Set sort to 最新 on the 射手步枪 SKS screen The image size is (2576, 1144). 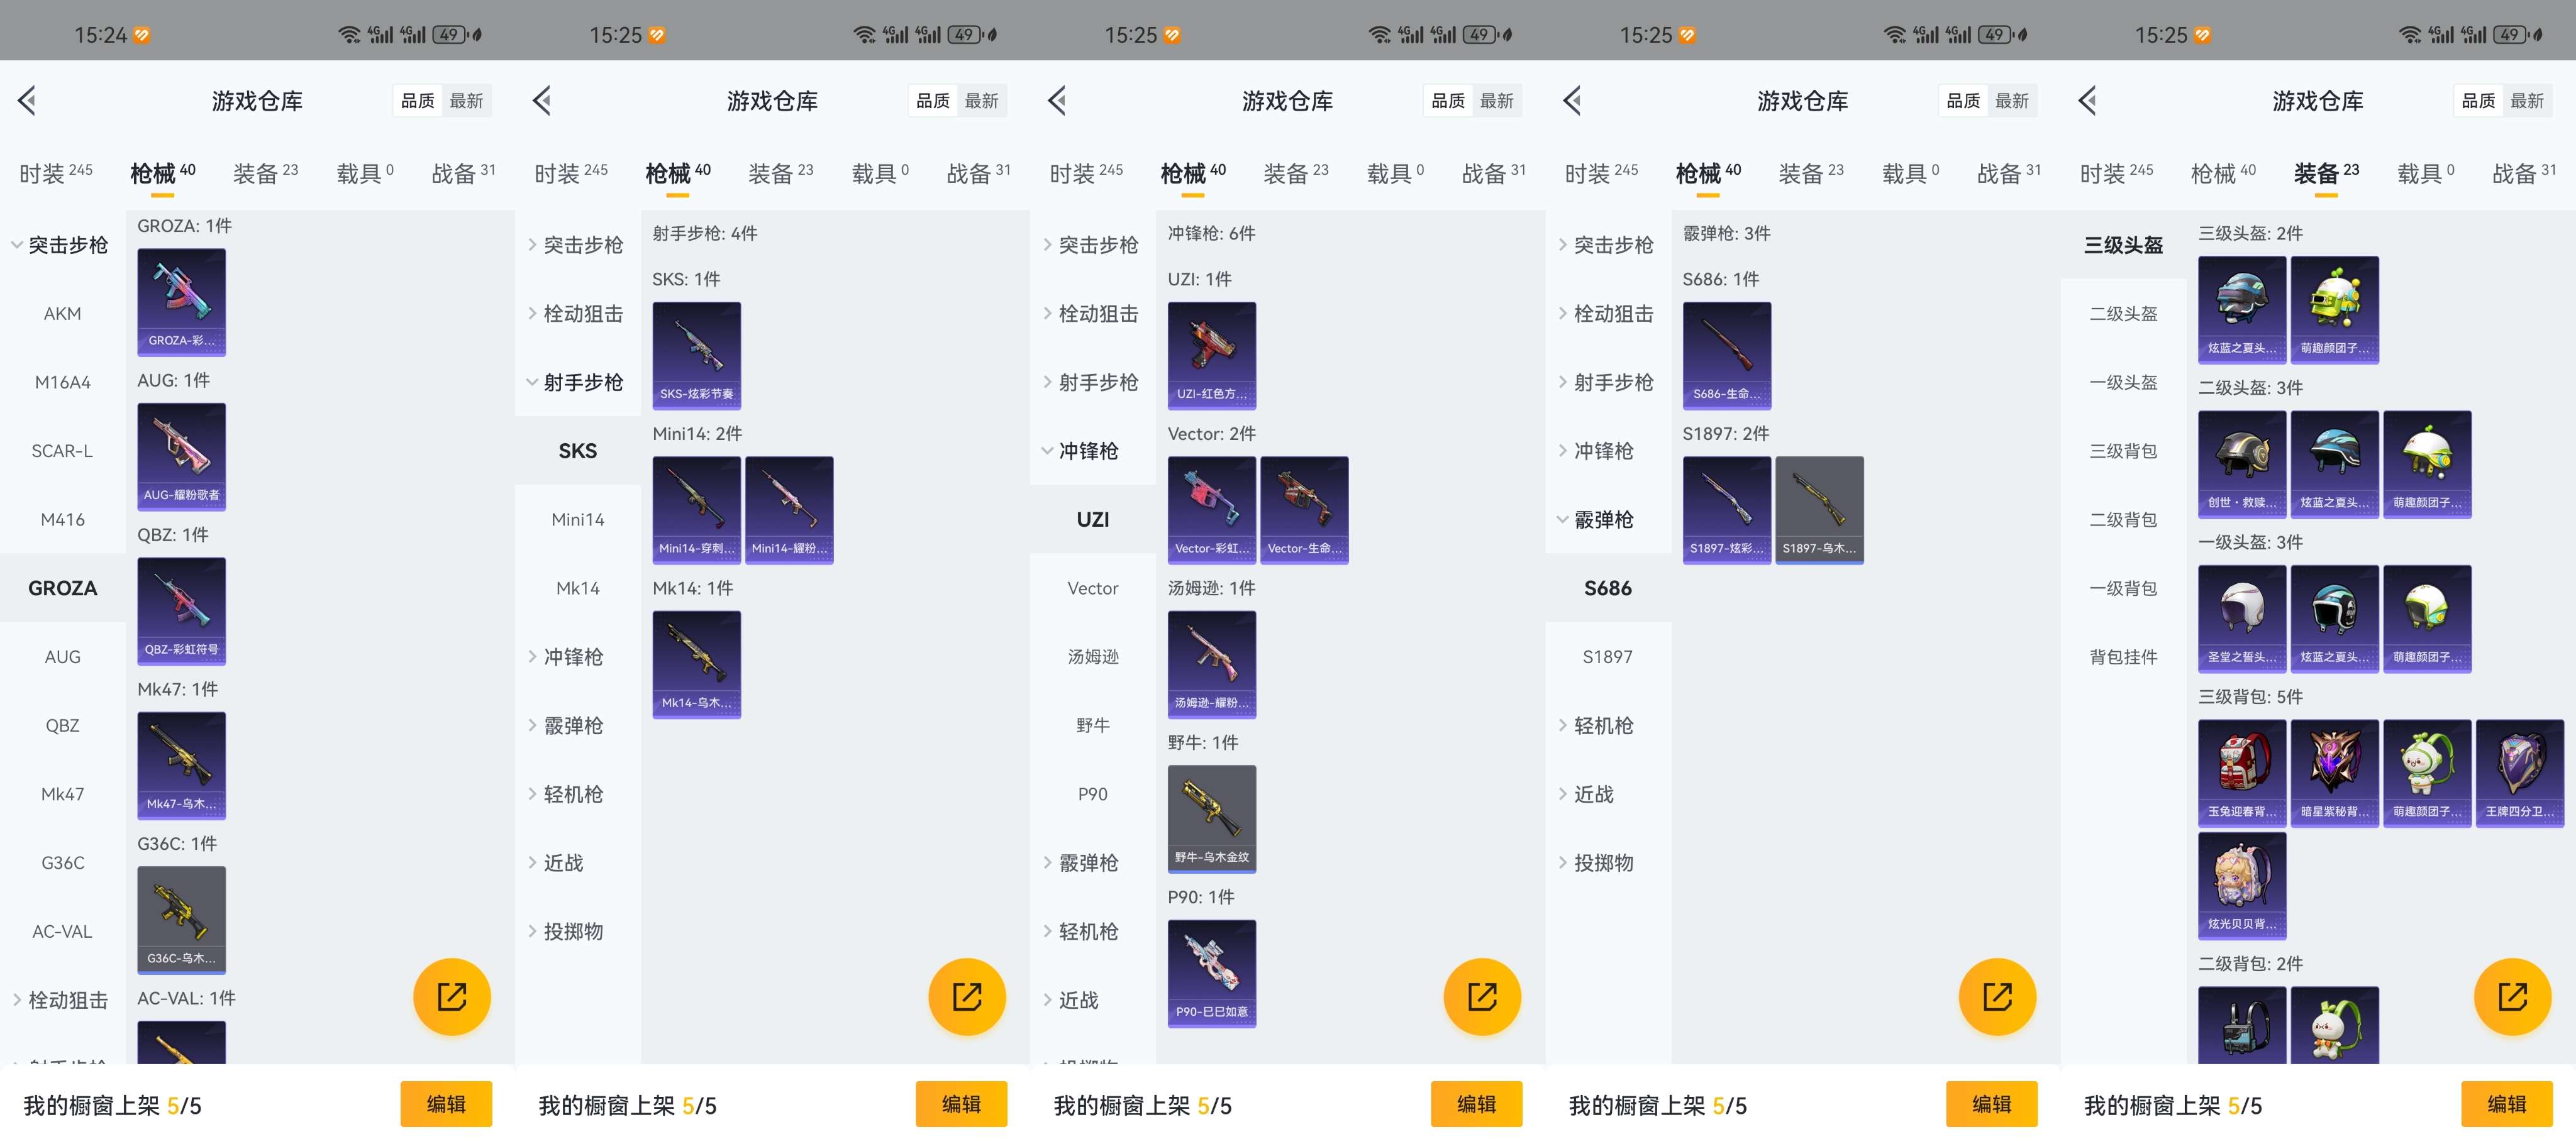coord(981,101)
